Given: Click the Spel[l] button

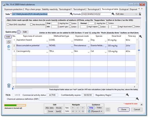Looking at the screenshot, I should click(x=58, y=111).
